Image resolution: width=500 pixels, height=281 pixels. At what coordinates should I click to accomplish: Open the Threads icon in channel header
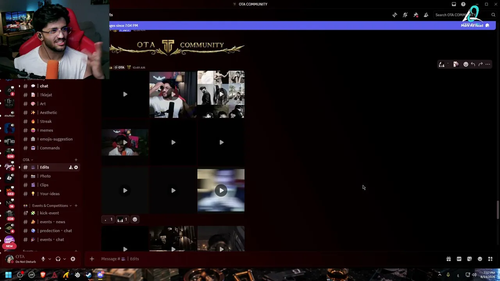[395, 15]
